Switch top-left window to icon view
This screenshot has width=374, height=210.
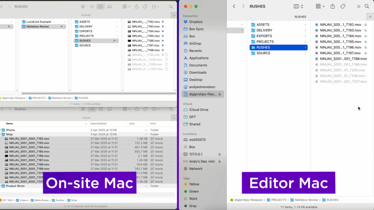point(83,7)
